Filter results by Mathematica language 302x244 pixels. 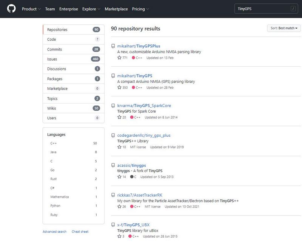pyautogui.click(x=74, y=197)
